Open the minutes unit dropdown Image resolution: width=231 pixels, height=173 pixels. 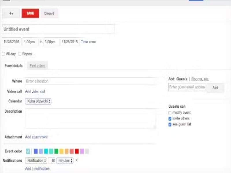[x=65, y=161]
